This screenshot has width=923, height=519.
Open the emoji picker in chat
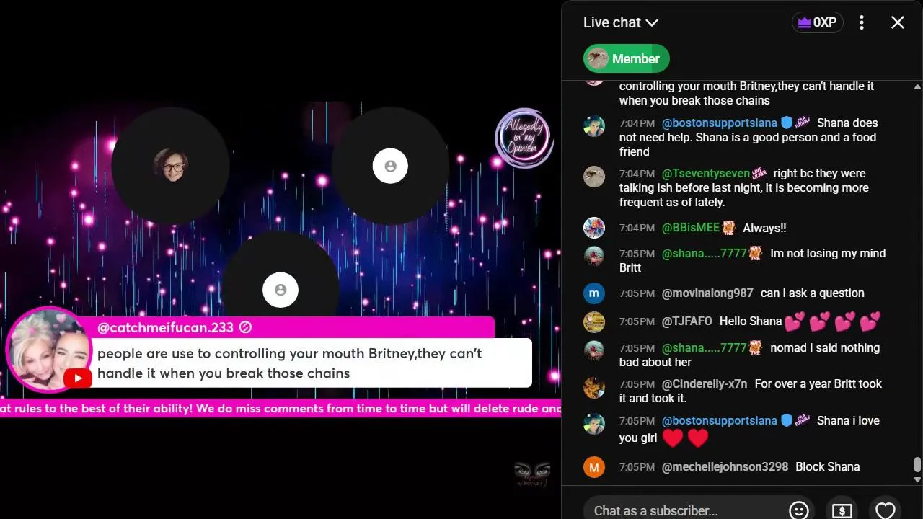pyautogui.click(x=798, y=510)
